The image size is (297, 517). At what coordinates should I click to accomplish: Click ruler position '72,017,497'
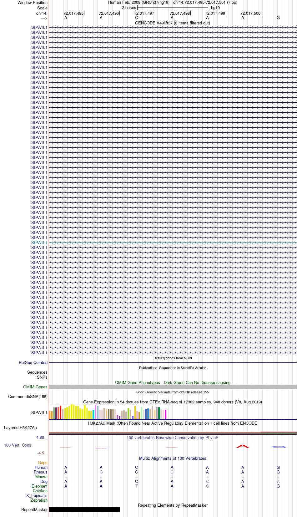click(x=144, y=13)
